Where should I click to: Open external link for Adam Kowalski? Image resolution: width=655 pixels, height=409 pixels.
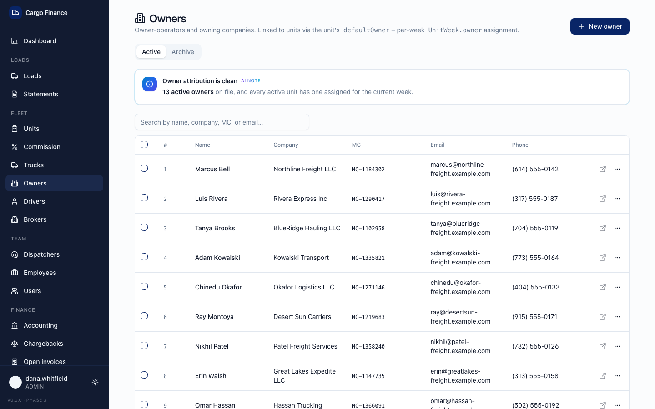tap(603, 258)
